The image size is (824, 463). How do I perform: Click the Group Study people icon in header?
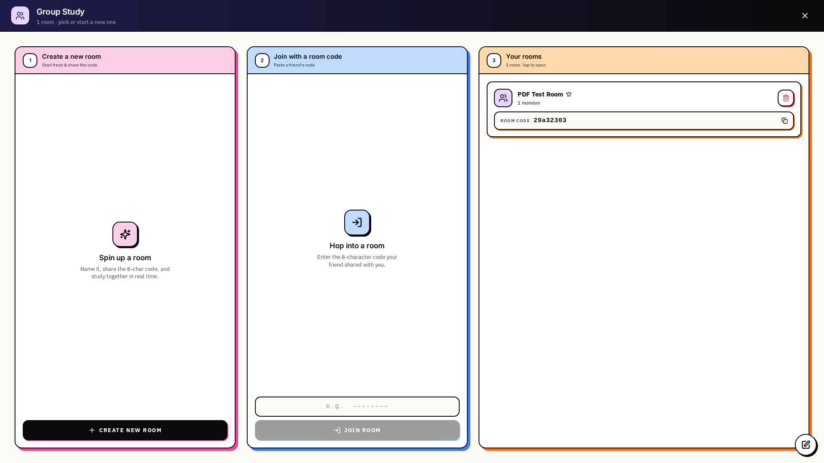click(20, 15)
